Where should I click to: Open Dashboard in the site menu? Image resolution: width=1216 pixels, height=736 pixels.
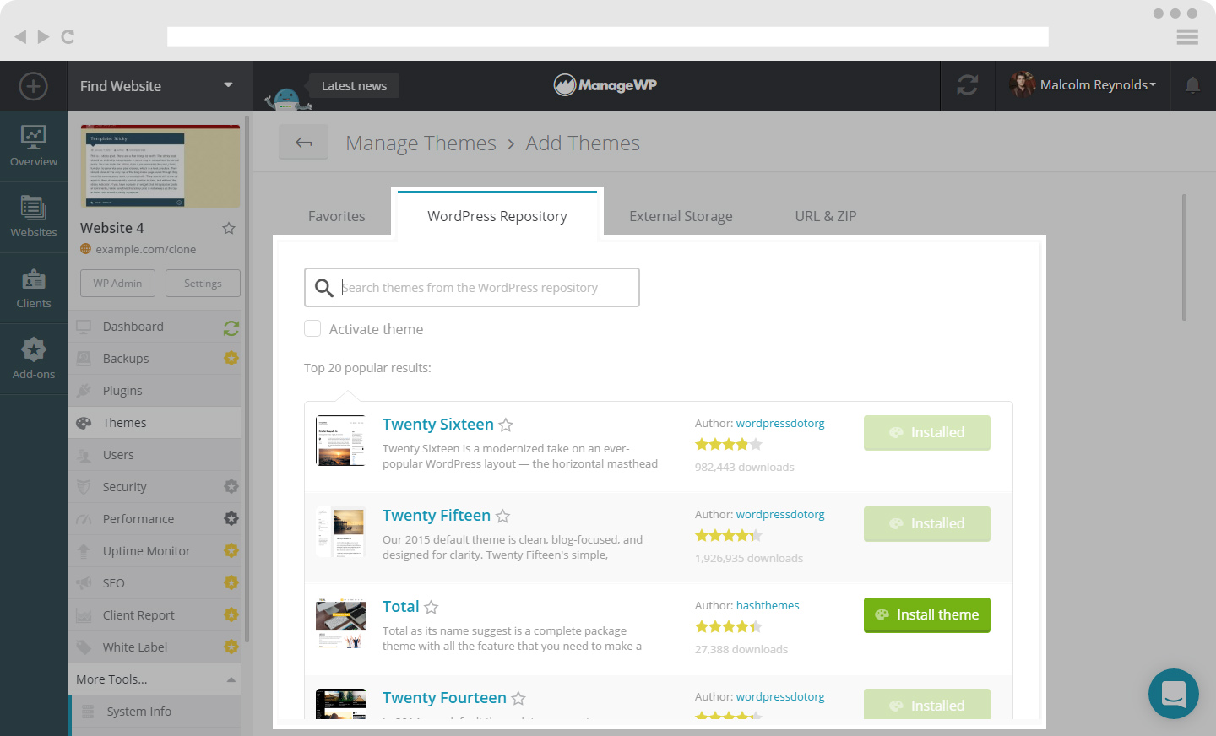pyautogui.click(x=155, y=327)
